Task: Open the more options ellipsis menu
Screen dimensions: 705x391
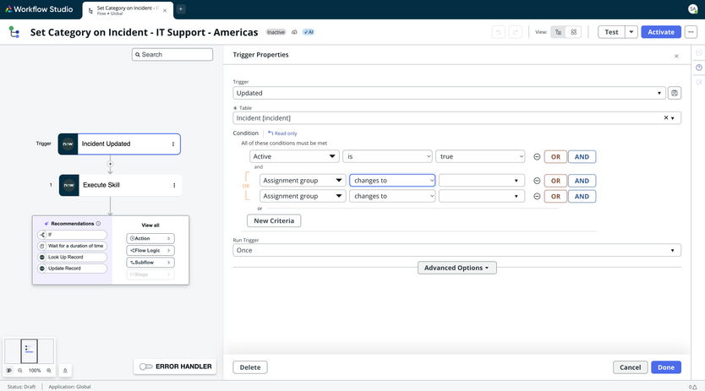Action: (691, 32)
